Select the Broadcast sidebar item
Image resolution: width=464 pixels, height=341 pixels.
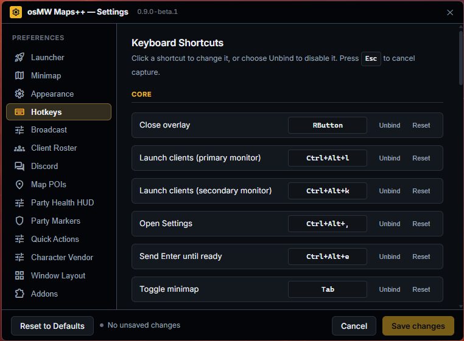[58, 130]
